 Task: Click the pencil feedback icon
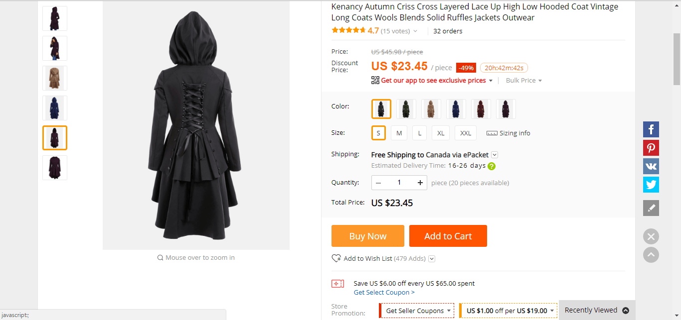pyautogui.click(x=651, y=208)
